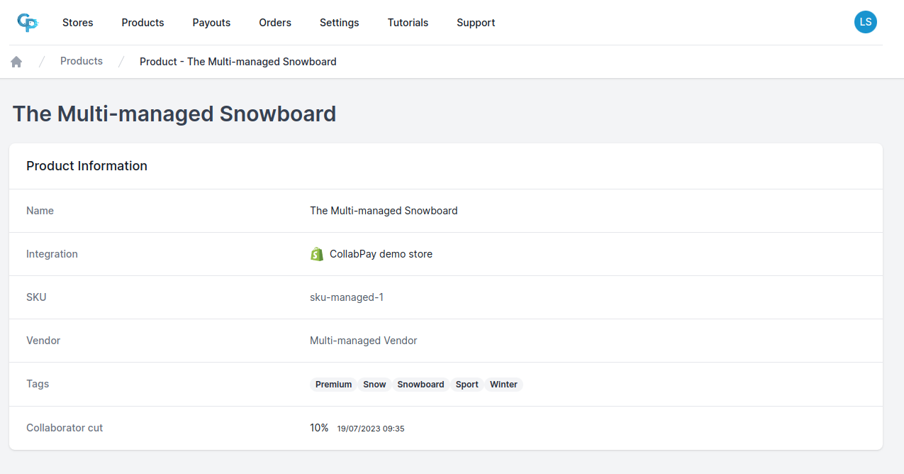The width and height of the screenshot is (904, 474).
Task: Go to the Orders section
Action: tap(275, 23)
